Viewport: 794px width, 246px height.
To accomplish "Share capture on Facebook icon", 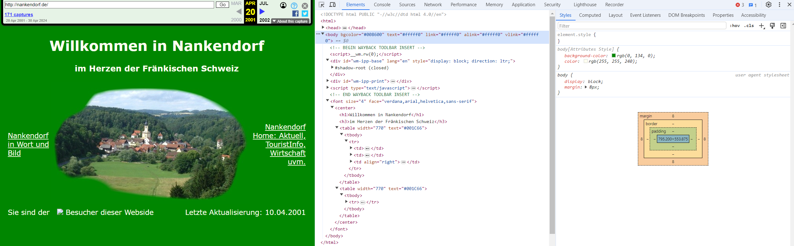I will coord(295,13).
